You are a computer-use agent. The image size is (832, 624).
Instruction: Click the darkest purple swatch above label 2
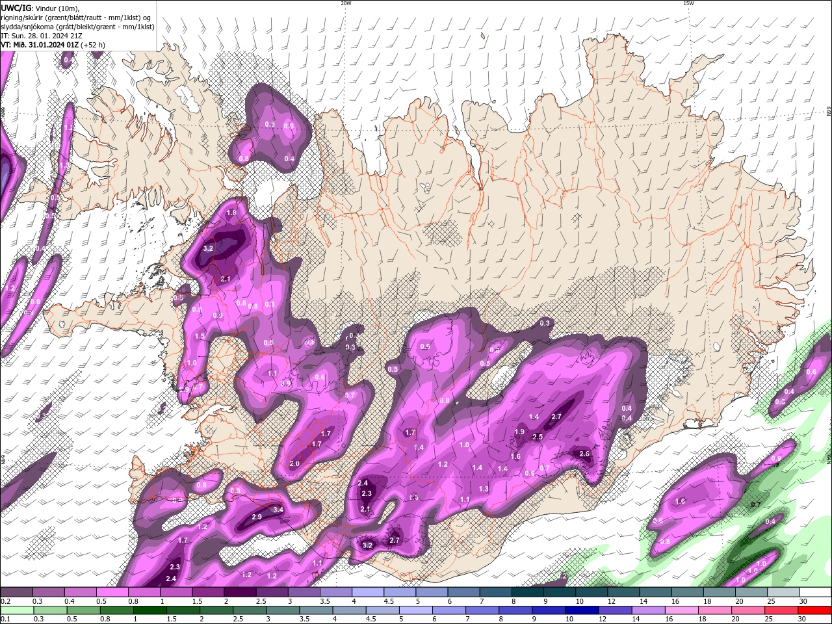pos(240,592)
